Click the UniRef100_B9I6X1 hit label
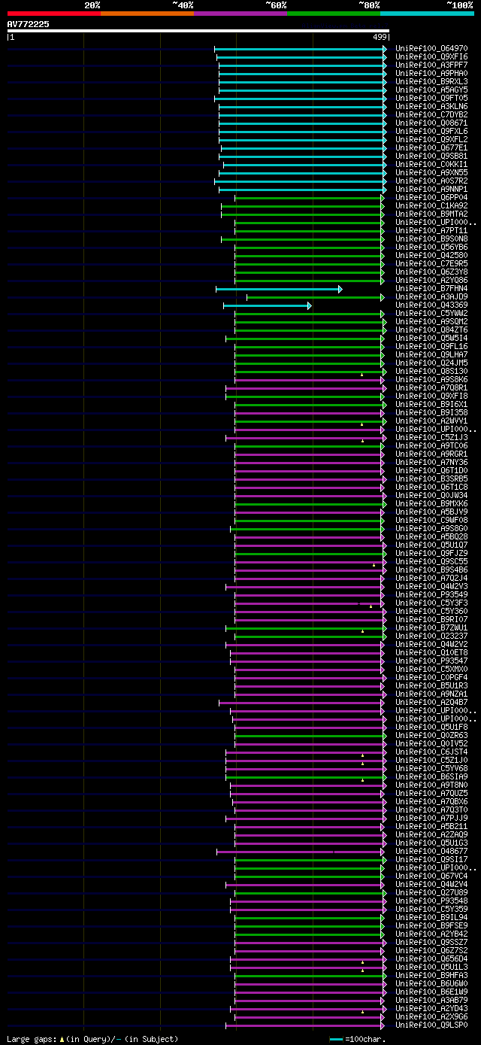Image resolution: width=481 pixels, height=1045 pixels. click(431, 405)
